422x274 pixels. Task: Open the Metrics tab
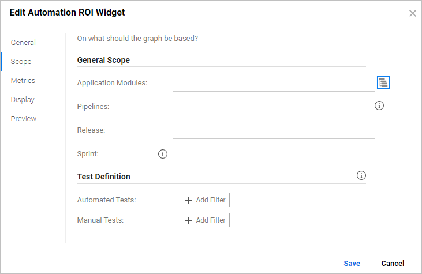tap(23, 81)
